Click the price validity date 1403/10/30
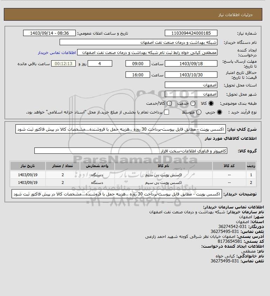 click(x=191, y=75)
